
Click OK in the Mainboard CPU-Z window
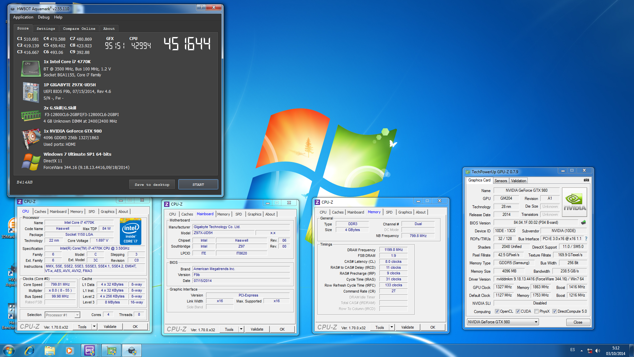pyautogui.click(x=282, y=329)
